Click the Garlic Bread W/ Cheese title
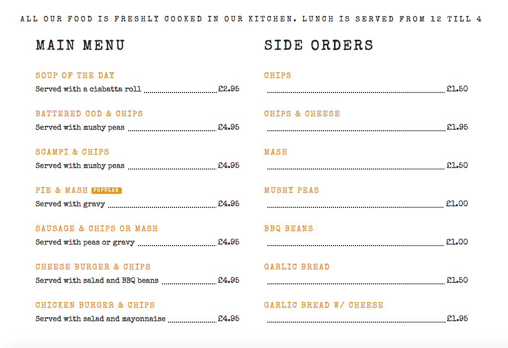Viewport: 508px width, 348px height. point(324,305)
